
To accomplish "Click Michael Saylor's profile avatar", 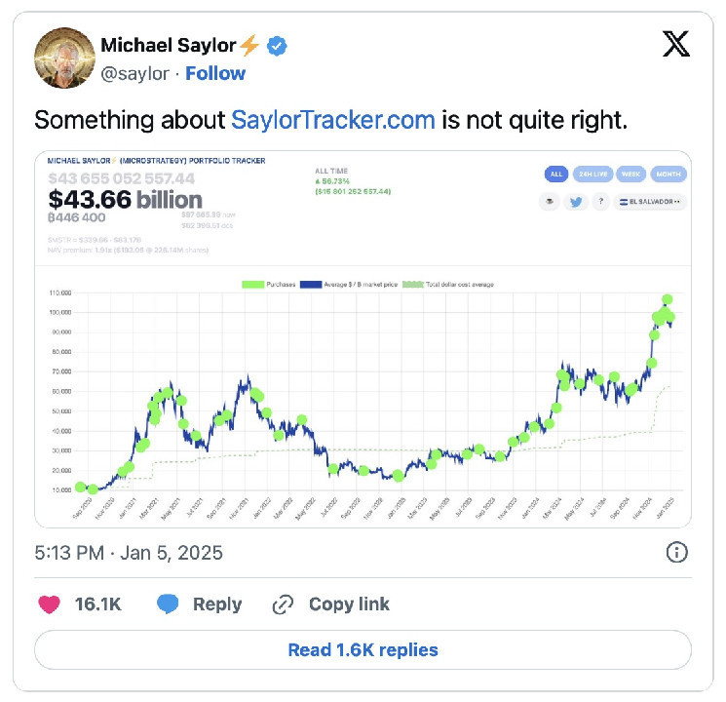I will (x=63, y=58).
